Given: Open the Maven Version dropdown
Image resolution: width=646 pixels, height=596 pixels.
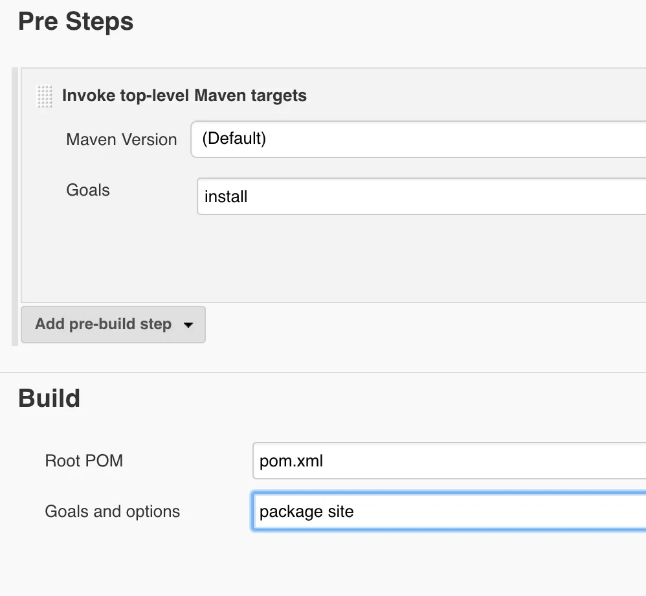Looking at the screenshot, I should (421, 139).
